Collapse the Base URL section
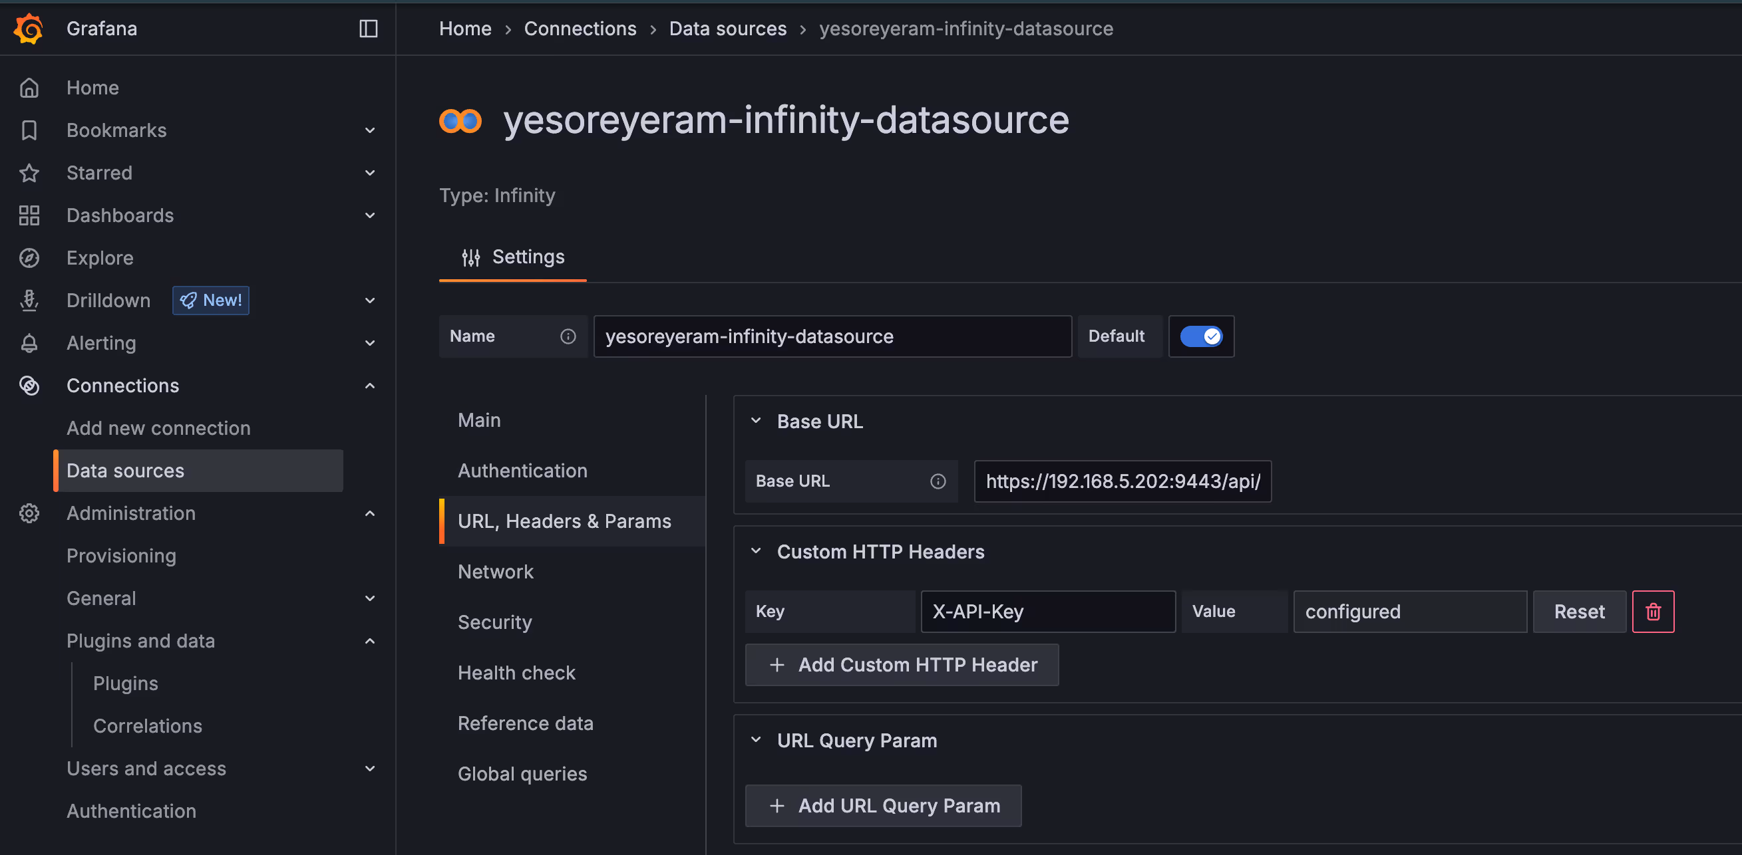 pyautogui.click(x=755, y=420)
